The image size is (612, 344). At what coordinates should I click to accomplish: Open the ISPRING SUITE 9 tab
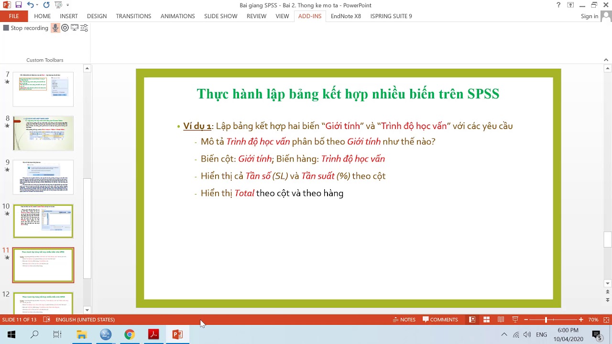click(x=391, y=16)
